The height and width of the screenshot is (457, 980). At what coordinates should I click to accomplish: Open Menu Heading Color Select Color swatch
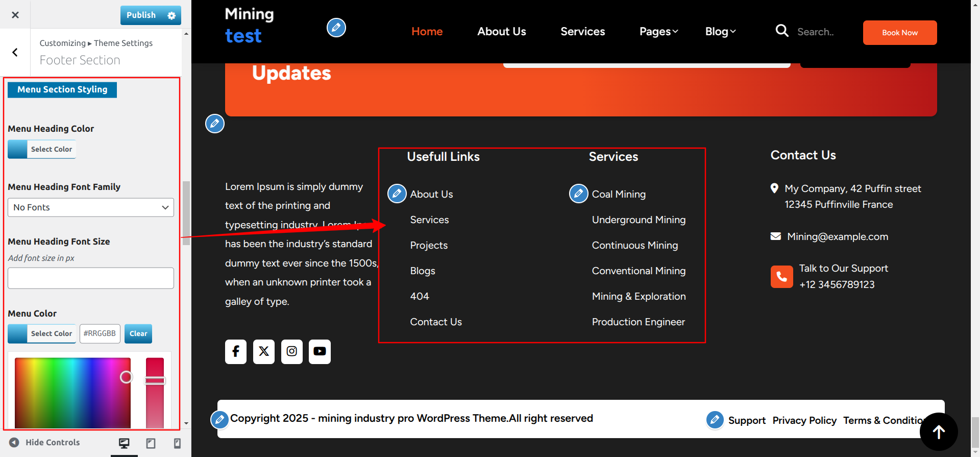(x=42, y=149)
